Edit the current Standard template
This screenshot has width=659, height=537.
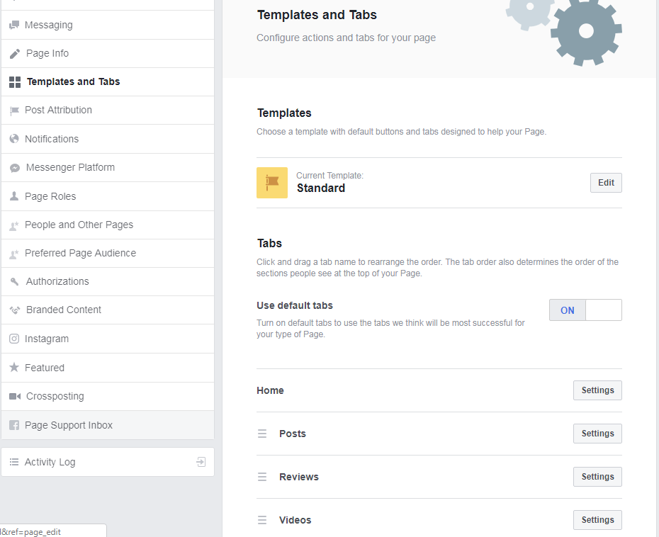pos(606,183)
